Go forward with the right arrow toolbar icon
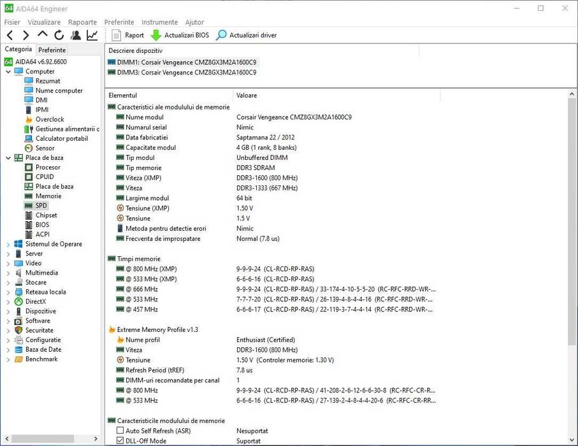 pos(25,36)
